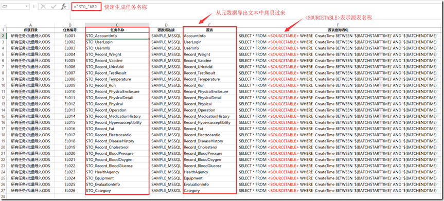Select cell STO_Record_Vaccine
The height and width of the screenshot is (201, 444).
(x=117, y=61)
